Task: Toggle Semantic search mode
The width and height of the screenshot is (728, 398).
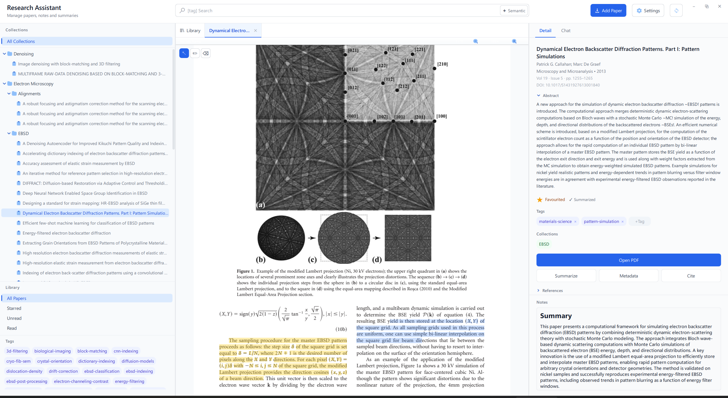Action: (514, 11)
